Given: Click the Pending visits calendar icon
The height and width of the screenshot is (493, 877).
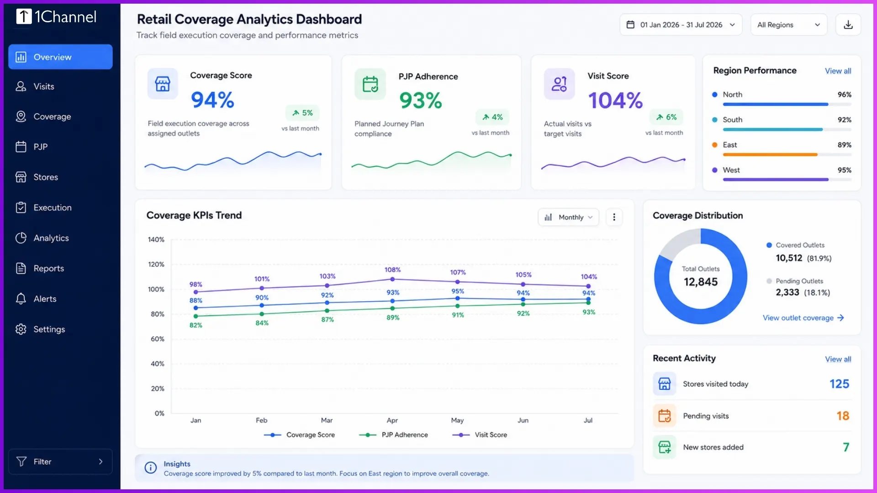Looking at the screenshot, I should click(x=665, y=416).
